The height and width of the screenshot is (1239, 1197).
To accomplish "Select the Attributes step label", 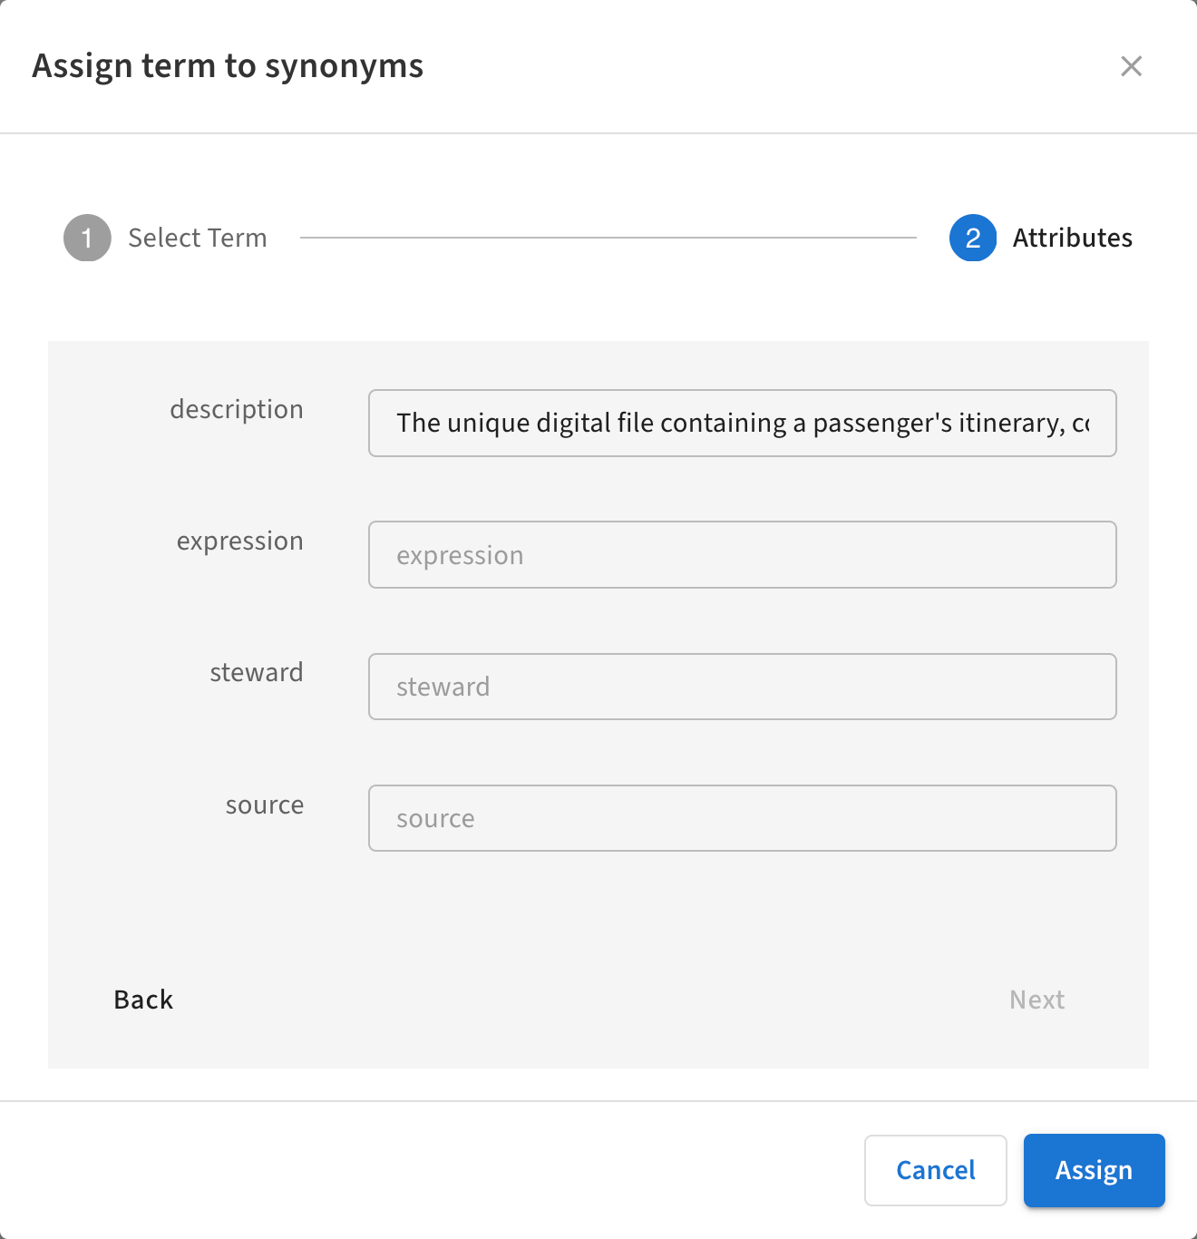I will [1072, 238].
